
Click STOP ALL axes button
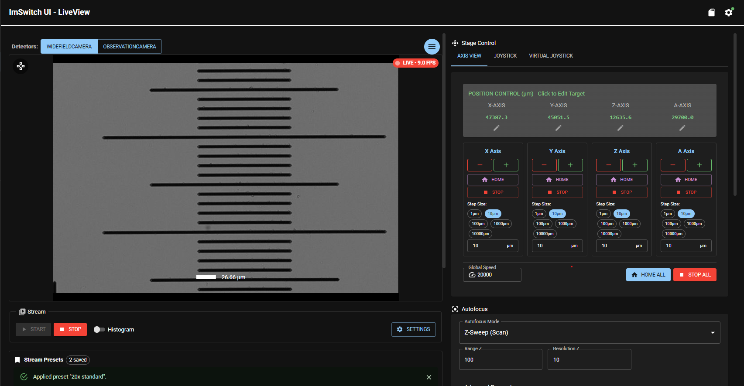(695, 275)
